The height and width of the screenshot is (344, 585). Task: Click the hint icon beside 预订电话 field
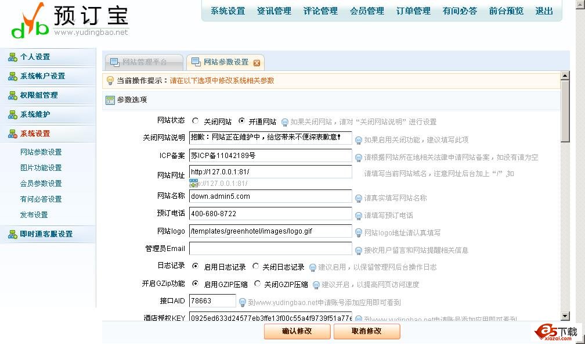tap(358, 216)
